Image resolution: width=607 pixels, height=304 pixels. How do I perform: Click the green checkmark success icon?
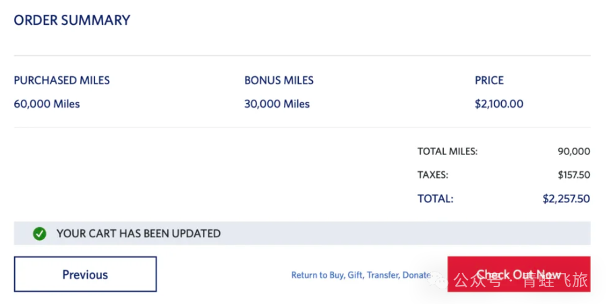click(40, 234)
